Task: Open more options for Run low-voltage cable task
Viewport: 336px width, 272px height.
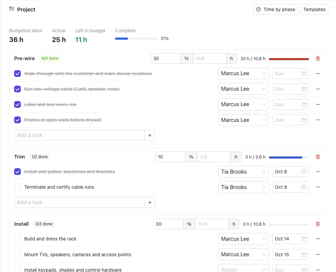Action: point(318,89)
